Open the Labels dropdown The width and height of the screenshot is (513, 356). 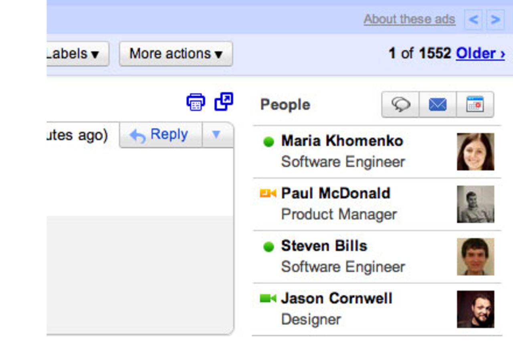[x=75, y=53]
